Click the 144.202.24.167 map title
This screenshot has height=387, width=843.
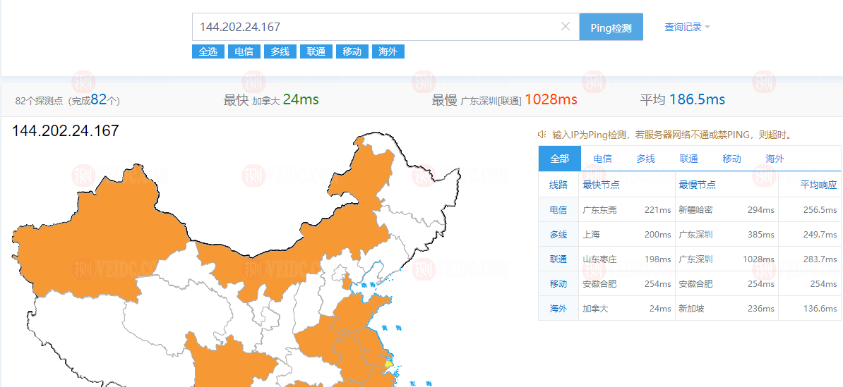65,130
